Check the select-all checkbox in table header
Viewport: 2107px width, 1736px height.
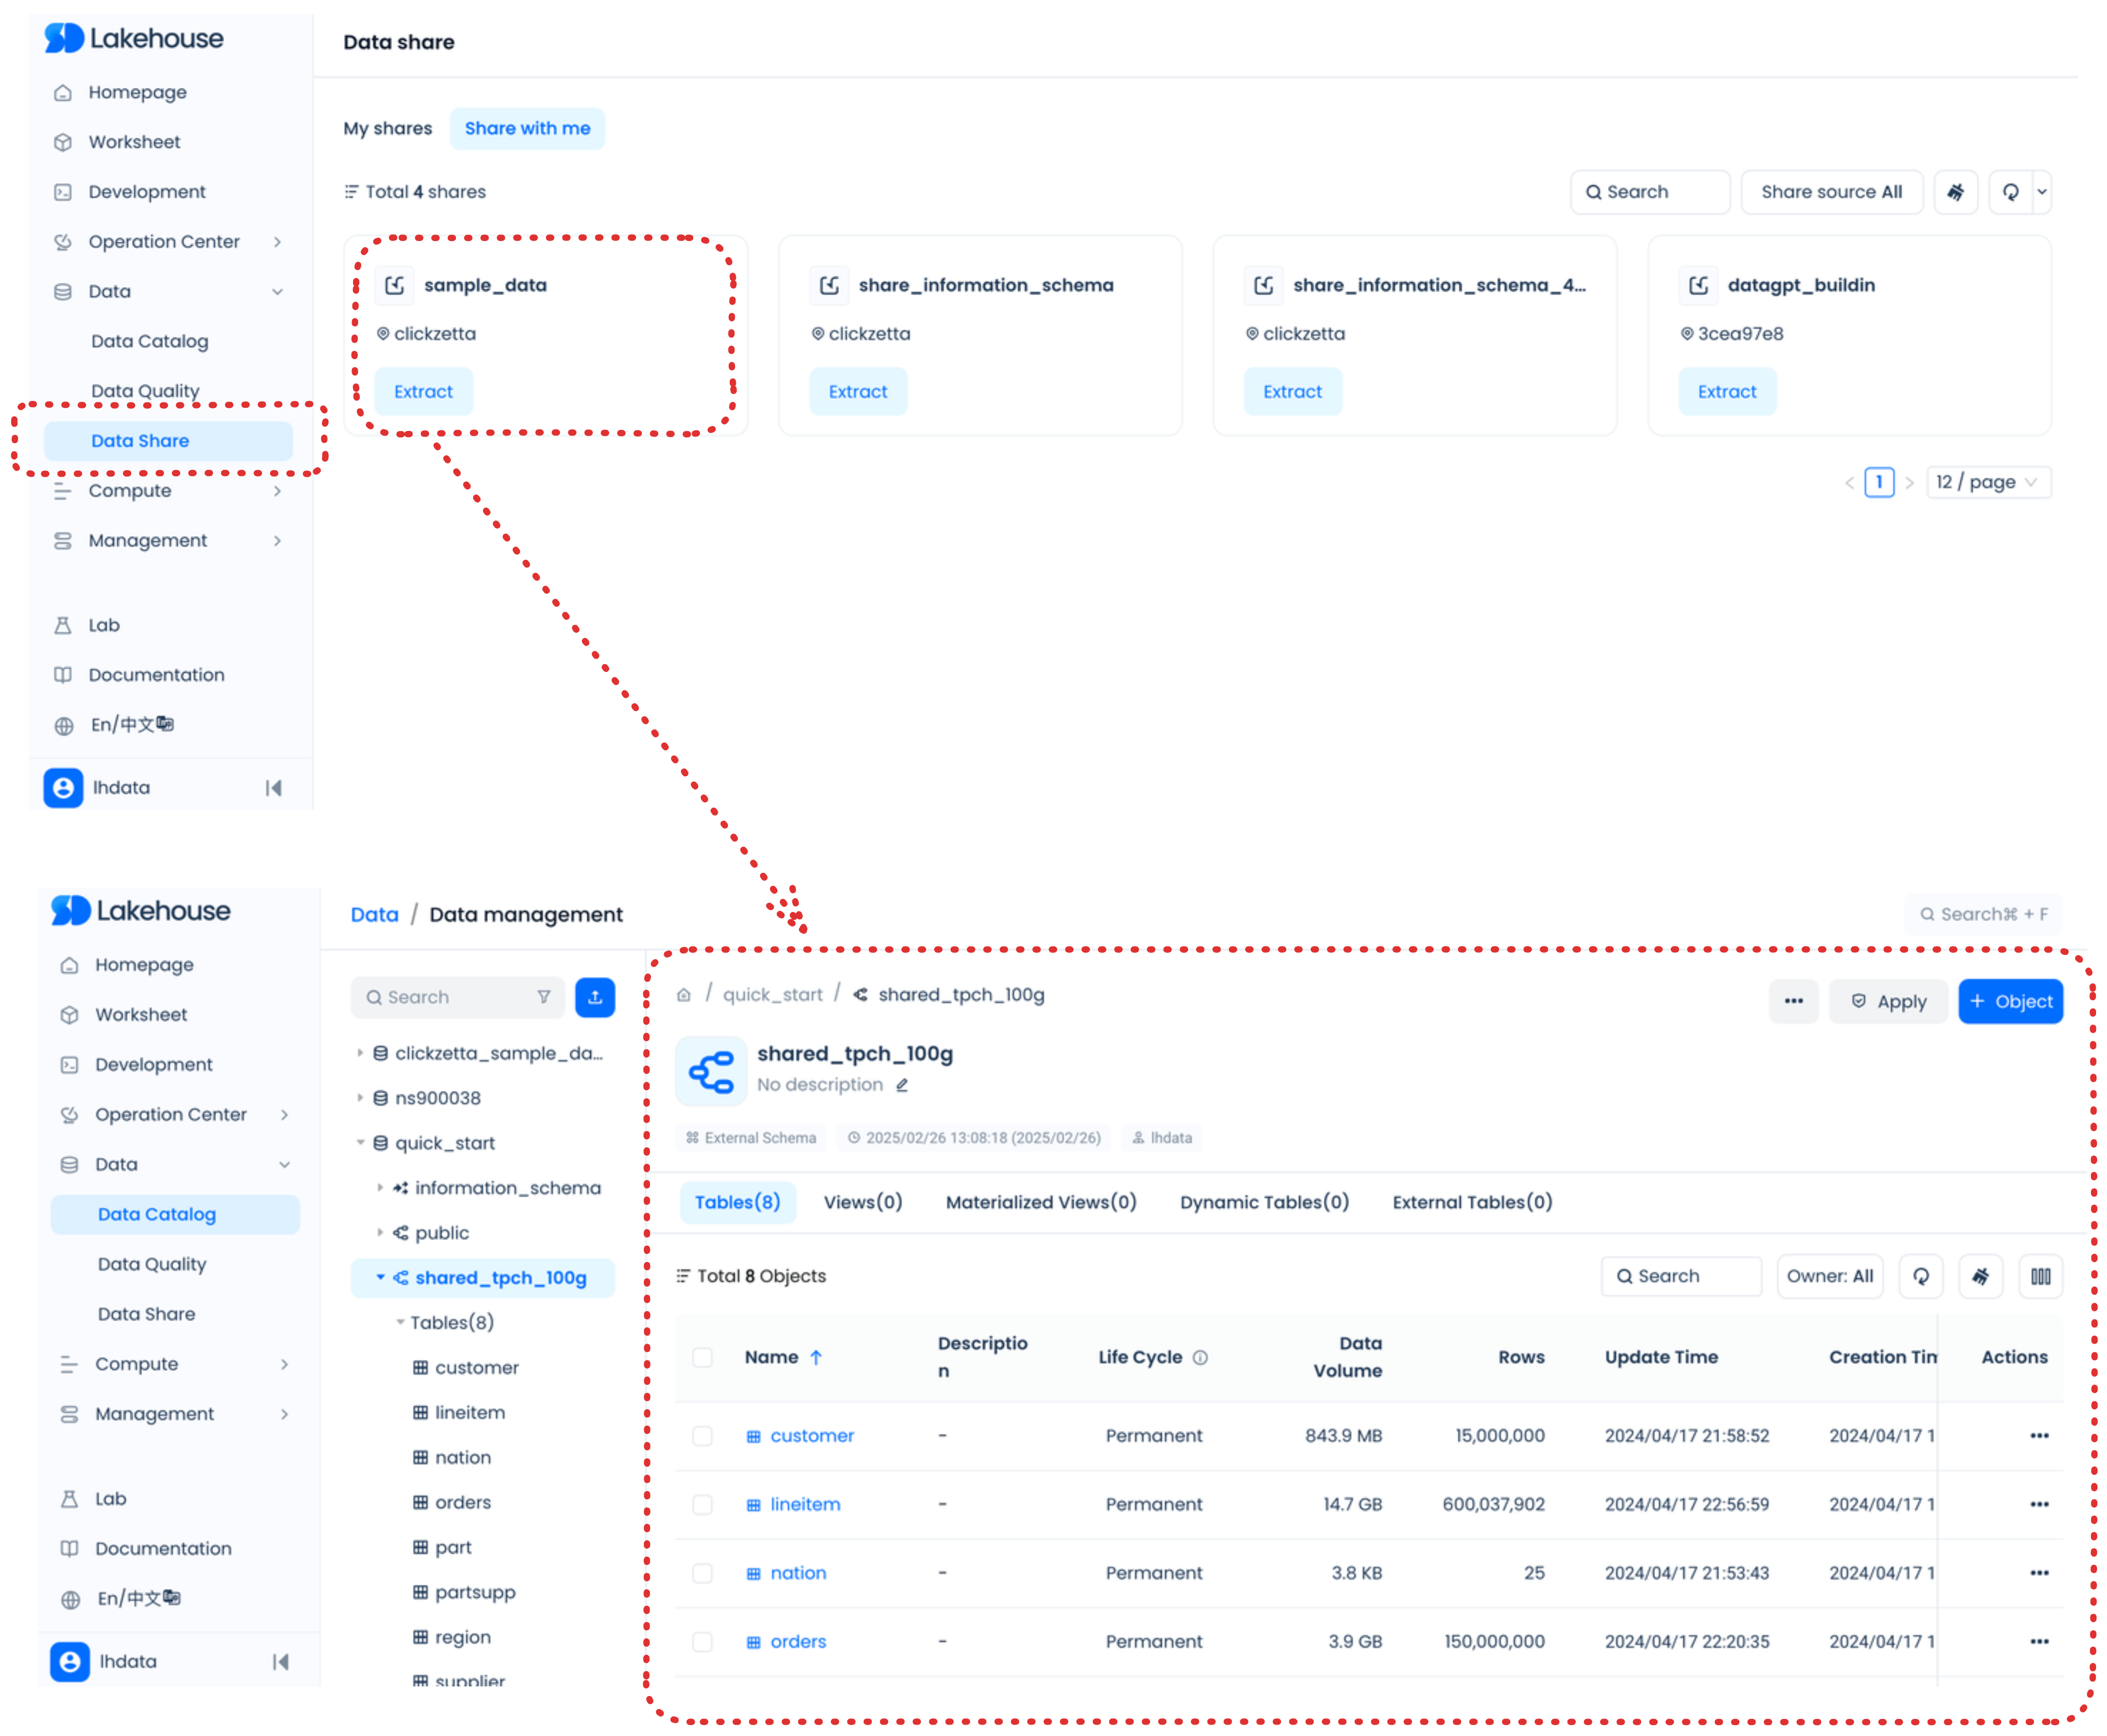tap(702, 1357)
